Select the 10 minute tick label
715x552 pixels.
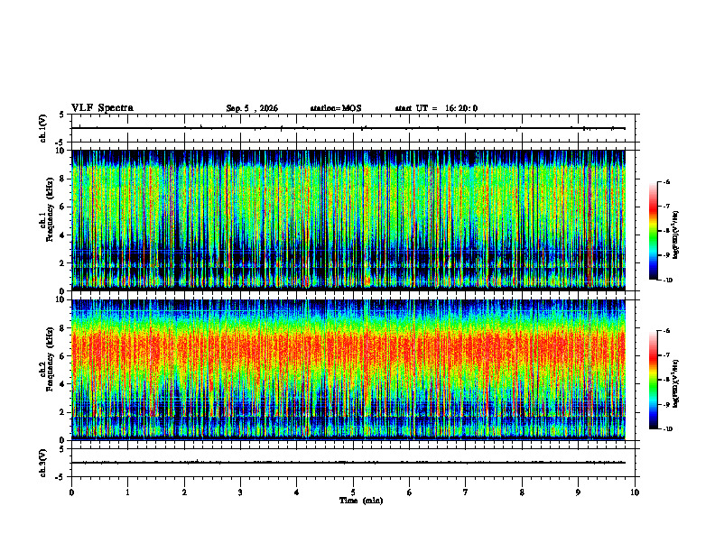point(635,492)
